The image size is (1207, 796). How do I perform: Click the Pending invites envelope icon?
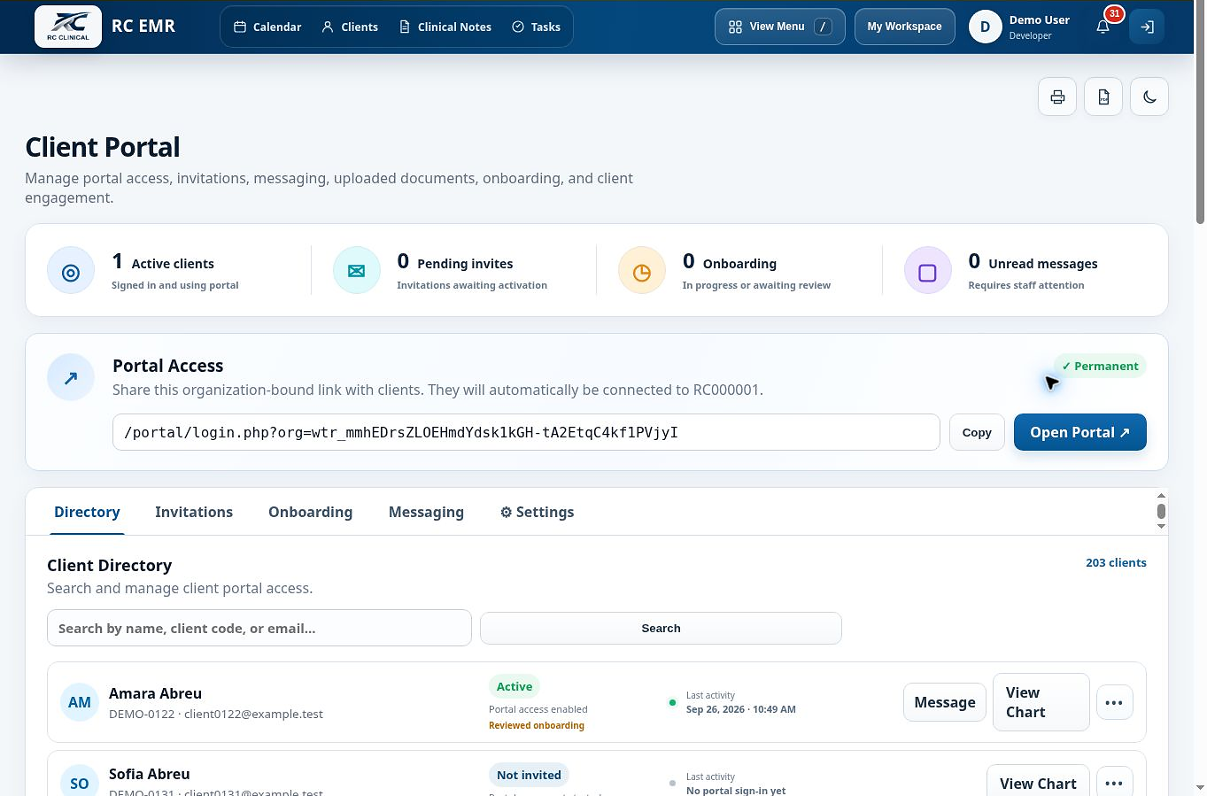click(356, 271)
